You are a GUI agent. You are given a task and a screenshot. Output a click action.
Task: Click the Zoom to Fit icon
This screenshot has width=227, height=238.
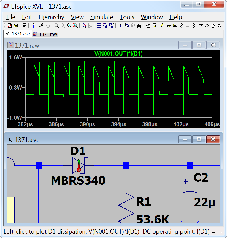pyautogui.click(x=75, y=26)
